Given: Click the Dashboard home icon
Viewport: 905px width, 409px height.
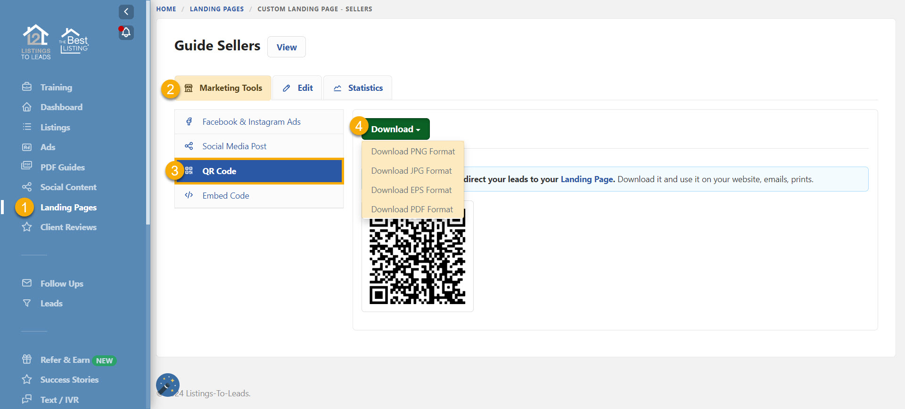Looking at the screenshot, I should point(27,107).
